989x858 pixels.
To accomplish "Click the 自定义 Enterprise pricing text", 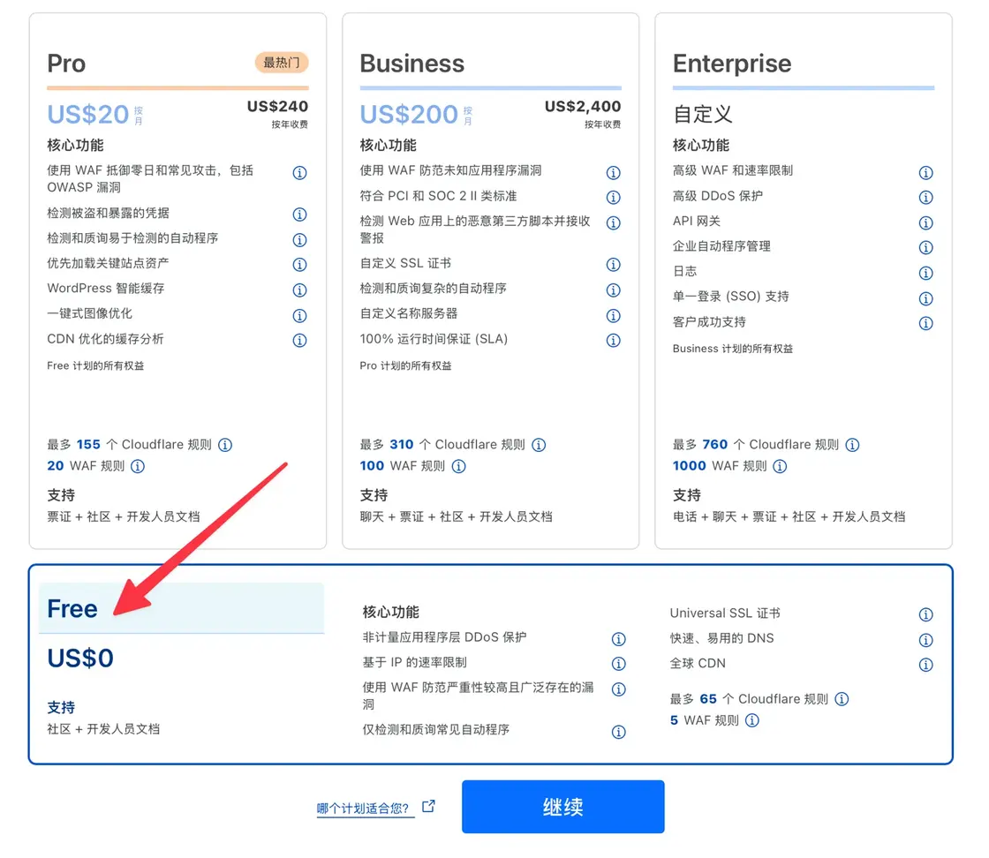I will (703, 114).
